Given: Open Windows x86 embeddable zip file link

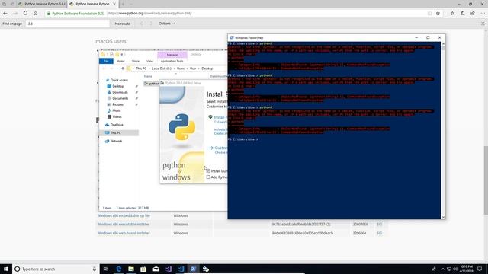Looking at the screenshot, I should point(124,215).
